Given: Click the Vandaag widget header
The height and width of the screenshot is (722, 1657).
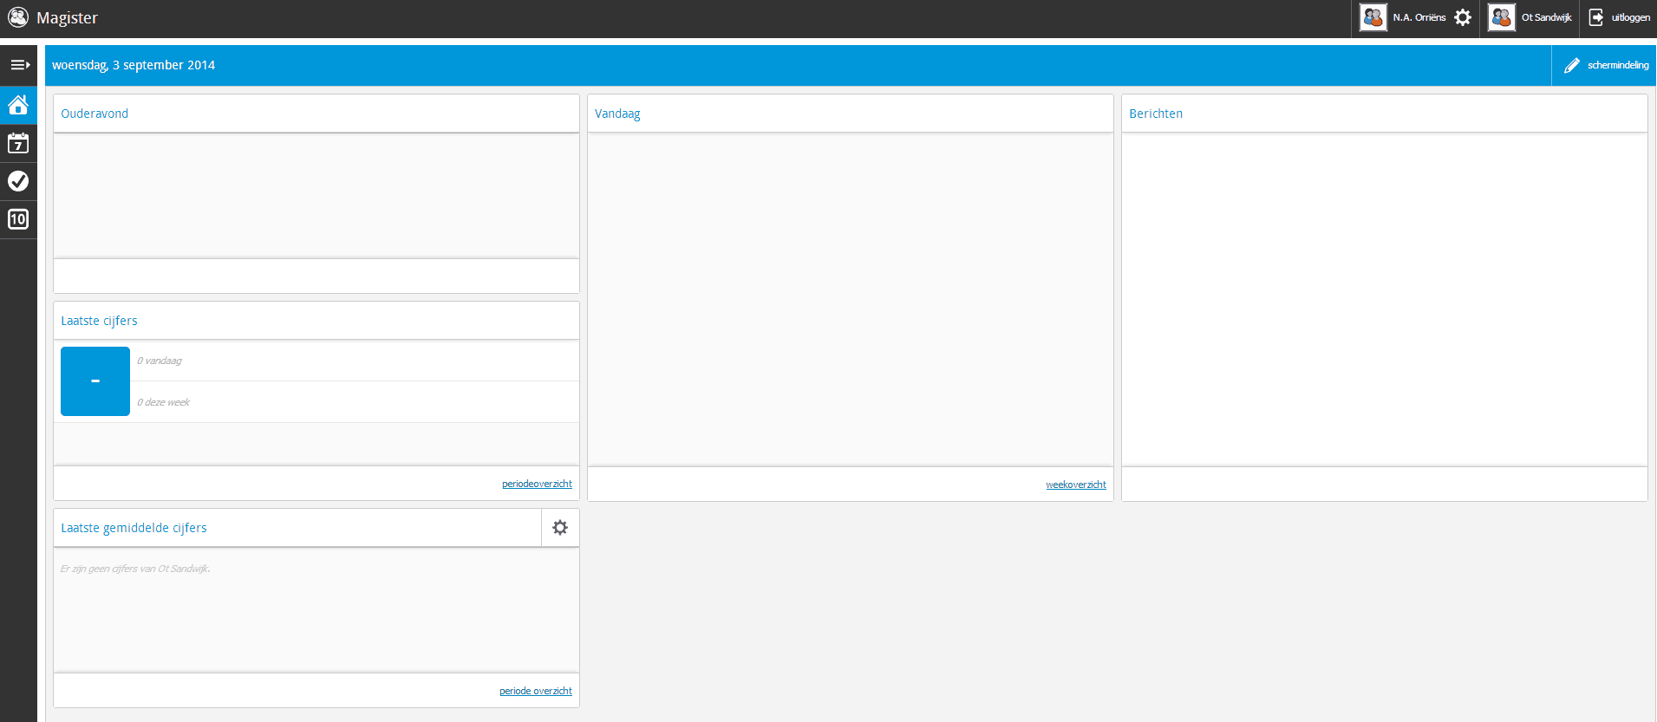Looking at the screenshot, I should [617, 114].
